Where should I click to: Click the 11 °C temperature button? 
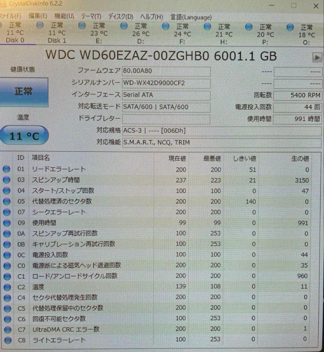[x=24, y=136]
